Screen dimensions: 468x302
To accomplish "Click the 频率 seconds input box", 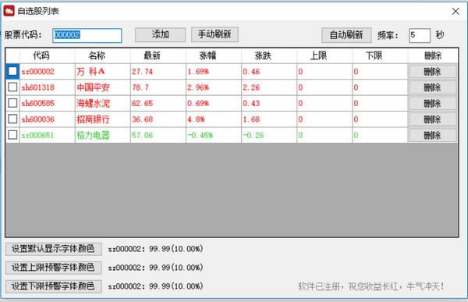I will click(420, 35).
